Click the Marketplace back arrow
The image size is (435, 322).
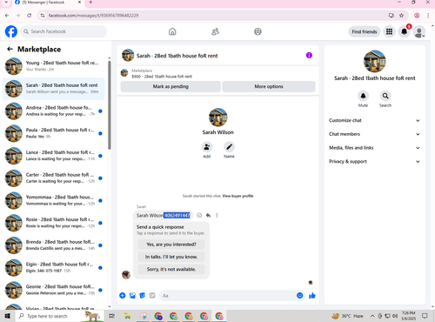coord(10,49)
